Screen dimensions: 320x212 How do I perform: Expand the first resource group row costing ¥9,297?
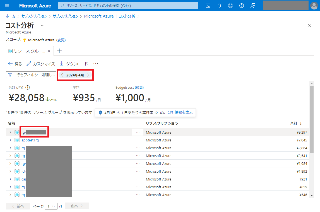[x=11, y=132]
